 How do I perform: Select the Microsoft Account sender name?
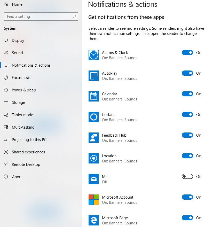coord(117,197)
